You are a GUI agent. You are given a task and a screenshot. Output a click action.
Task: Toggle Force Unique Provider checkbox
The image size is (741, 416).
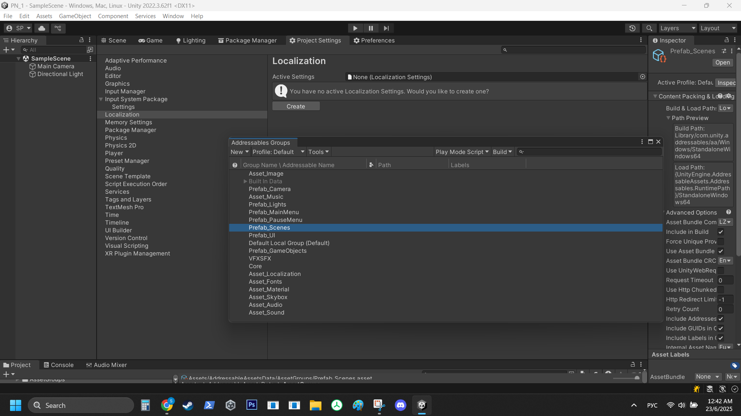[721, 242]
